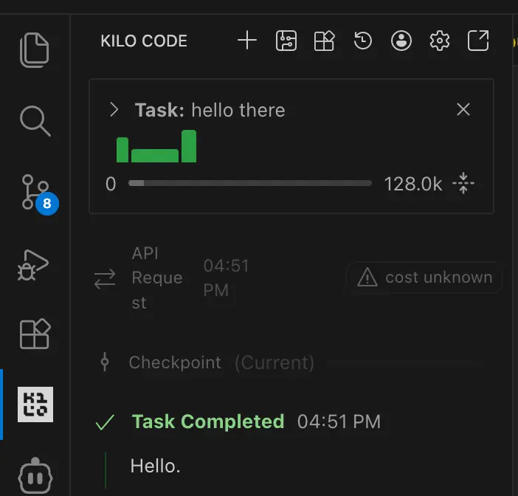Select the Kilo Code activity bar icon
This screenshot has height=496, width=518.
click(35, 404)
